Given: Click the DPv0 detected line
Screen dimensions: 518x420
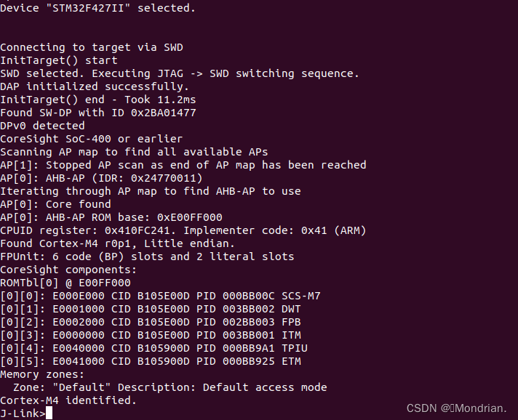Looking at the screenshot, I should click(42, 126).
